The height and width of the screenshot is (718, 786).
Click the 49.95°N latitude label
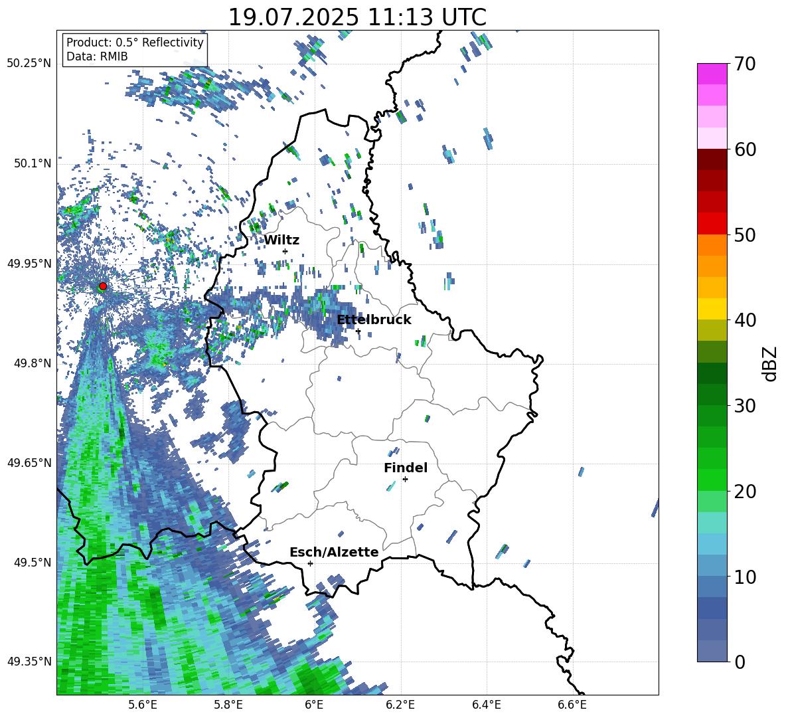[x=29, y=264]
